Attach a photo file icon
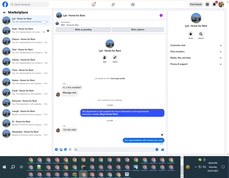 click(x=61, y=150)
